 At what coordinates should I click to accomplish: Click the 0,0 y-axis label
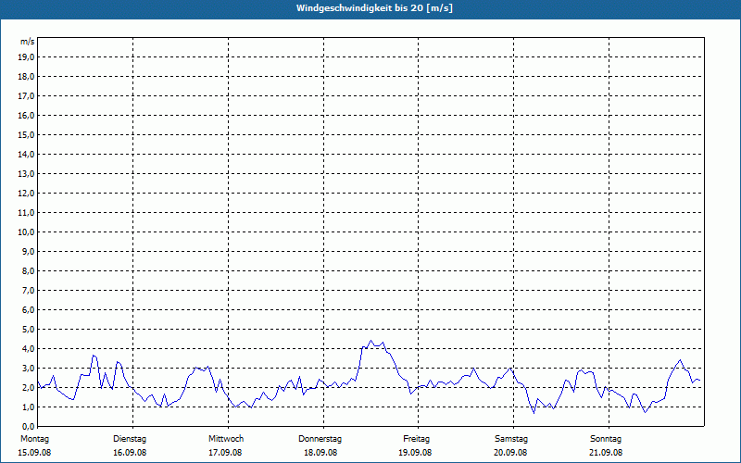point(29,427)
